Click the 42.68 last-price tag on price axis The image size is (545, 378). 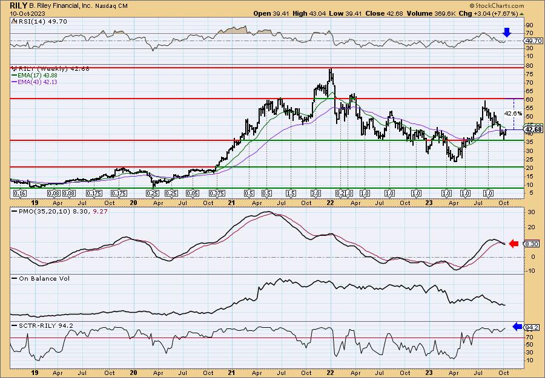pos(533,129)
